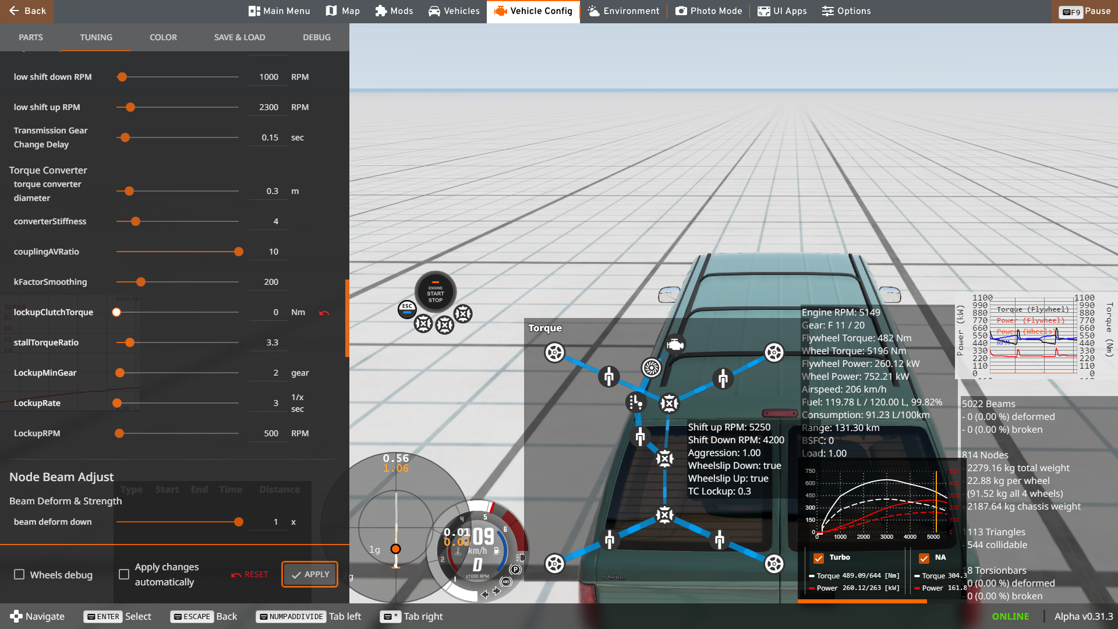Screen dimensions: 1118x629
Task: Select the center transfer case icon
Action: click(664, 459)
